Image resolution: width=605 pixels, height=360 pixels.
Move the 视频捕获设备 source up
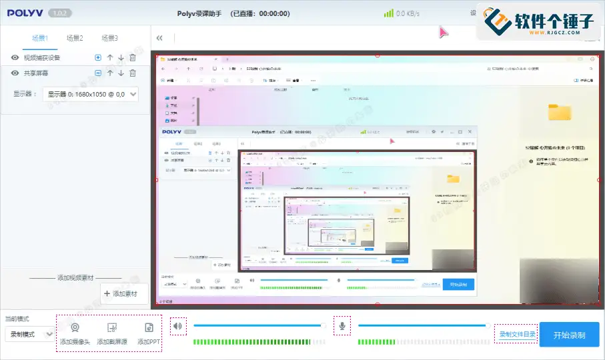coord(110,57)
